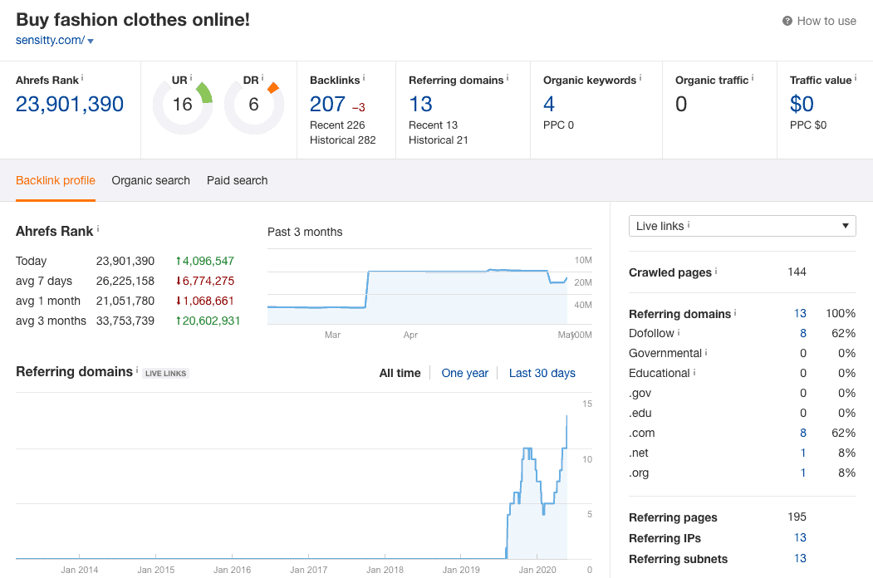Click info icon beside Crawled pages
The width and height of the screenshot is (873, 578).
click(x=716, y=271)
